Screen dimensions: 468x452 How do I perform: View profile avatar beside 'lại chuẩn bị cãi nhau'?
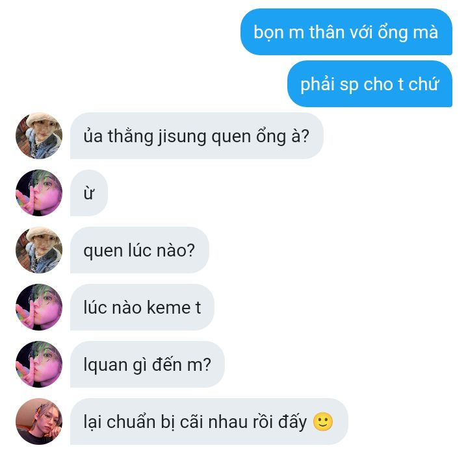tap(39, 421)
